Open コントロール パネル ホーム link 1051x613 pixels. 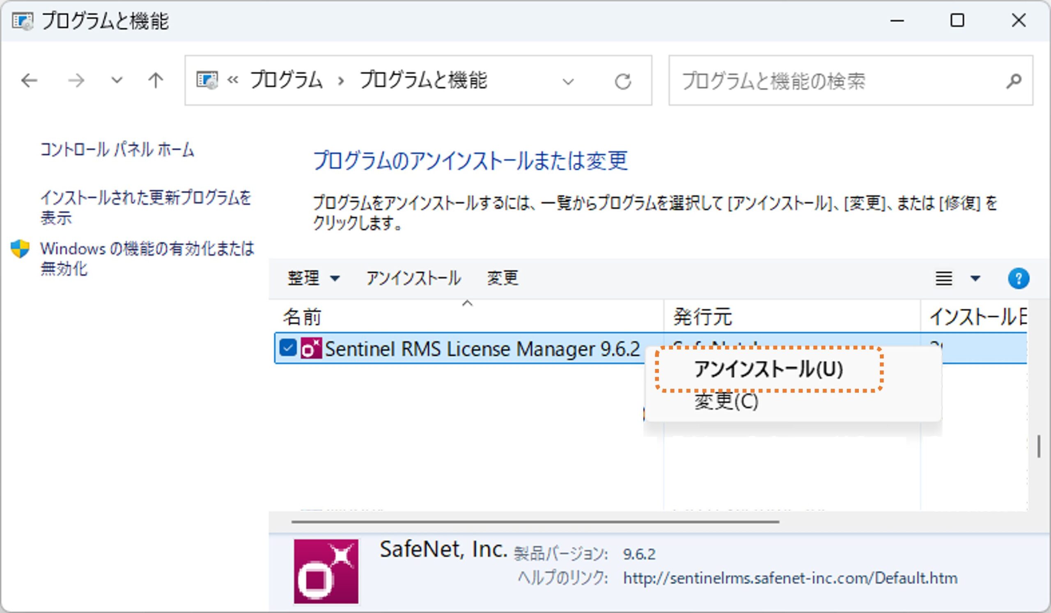click(117, 150)
